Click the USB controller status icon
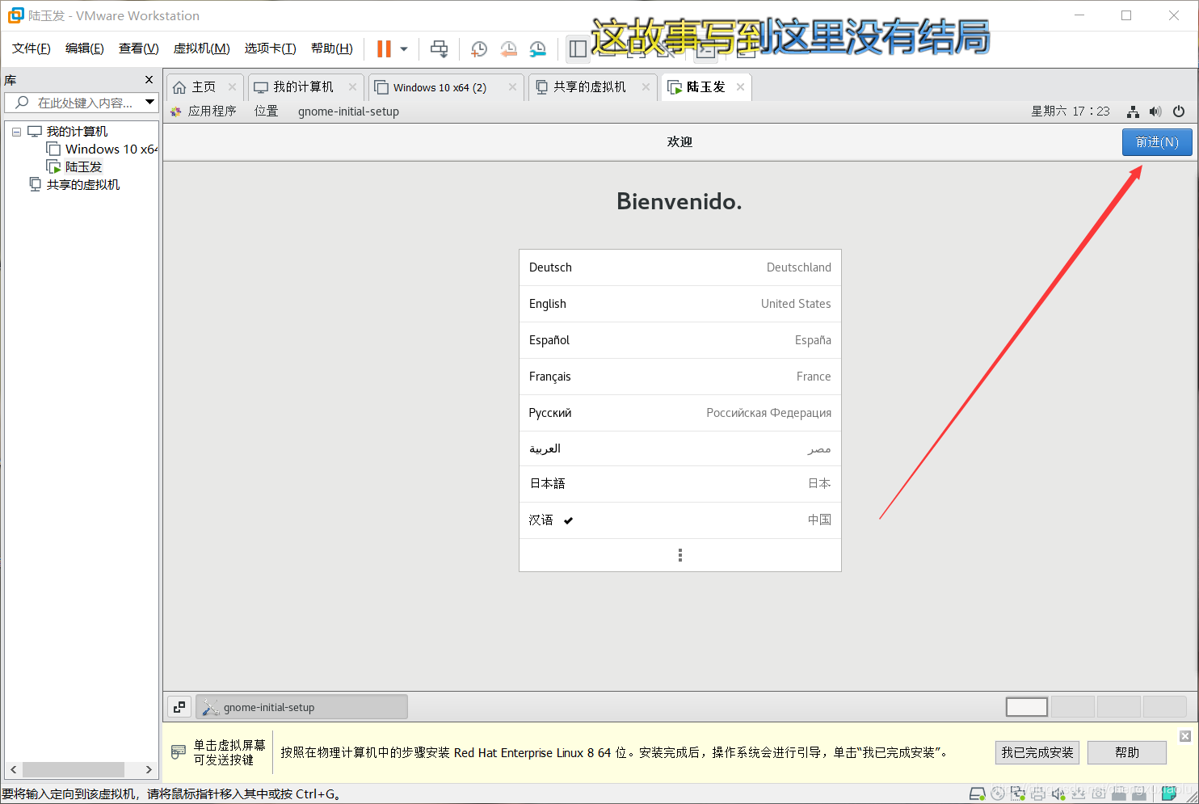Viewport: 1199px width, 804px height. pos(1079,793)
